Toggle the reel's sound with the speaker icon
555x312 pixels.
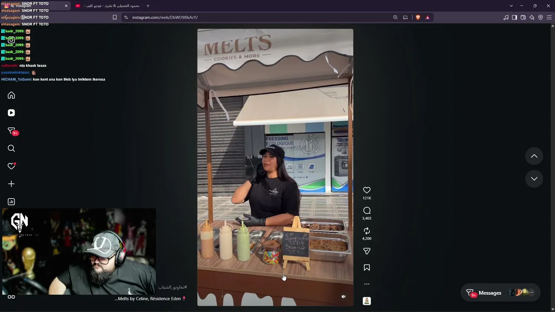pyautogui.click(x=343, y=297)
